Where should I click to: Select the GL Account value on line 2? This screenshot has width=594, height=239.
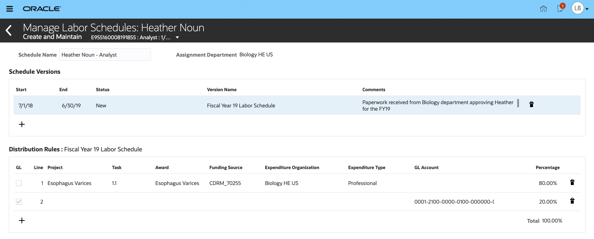pyautogui.click(x=454, y=202)
